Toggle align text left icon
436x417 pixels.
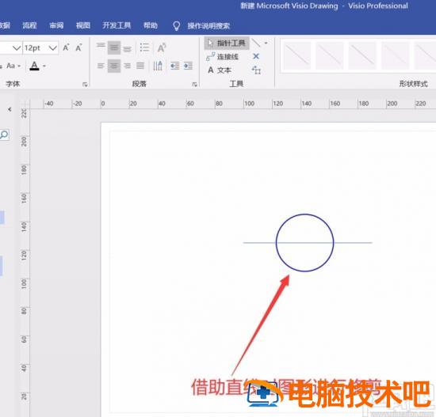[101, 66]
